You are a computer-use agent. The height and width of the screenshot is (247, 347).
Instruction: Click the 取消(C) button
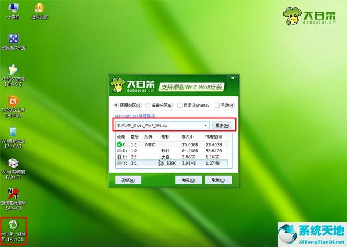pyautogui.click(x=219, y=180)
